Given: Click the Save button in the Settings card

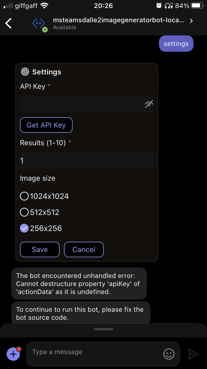Looking at the screenshot, I should (x=39, y=249).
